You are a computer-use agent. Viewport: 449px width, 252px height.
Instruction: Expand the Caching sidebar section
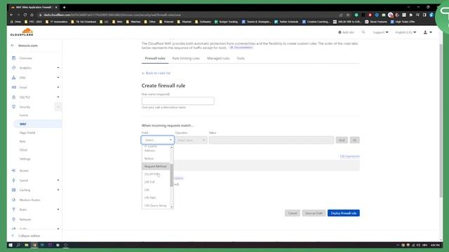(58, 190)
